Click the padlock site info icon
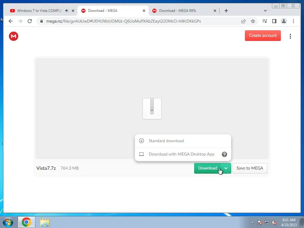Viewport: 304px width, 228px height. pyautogui.click(x=42, y=21)
